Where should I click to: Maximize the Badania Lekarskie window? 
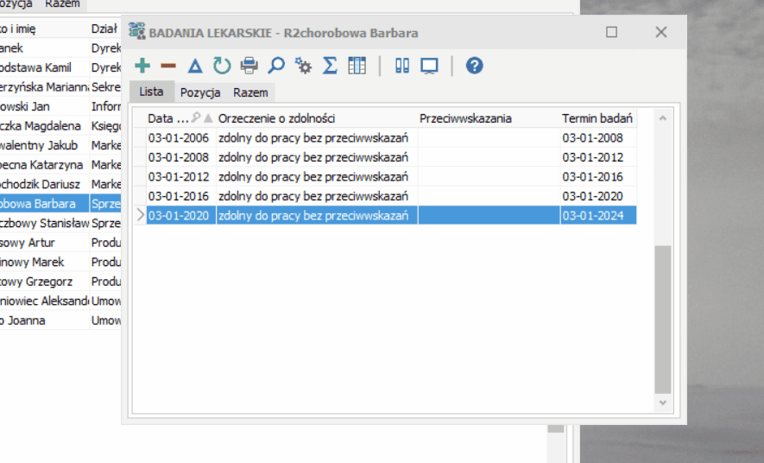pos(611,32)
